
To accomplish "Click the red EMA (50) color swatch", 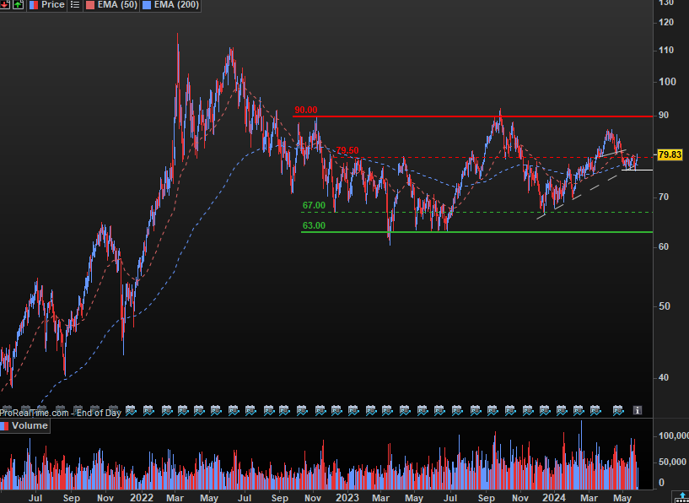I will (90, 5).
